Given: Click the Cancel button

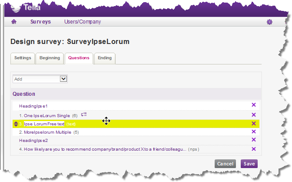Looking at the screenshot, I should click(x=225, y=164).
